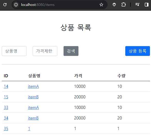Click the 상품명 column header

[34, 76]
